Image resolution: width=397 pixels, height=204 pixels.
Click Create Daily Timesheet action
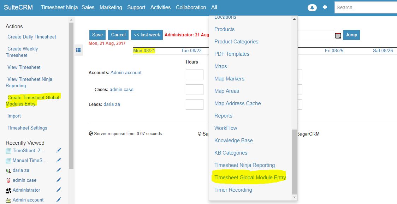pyautogui.click(x=32, y=37)
